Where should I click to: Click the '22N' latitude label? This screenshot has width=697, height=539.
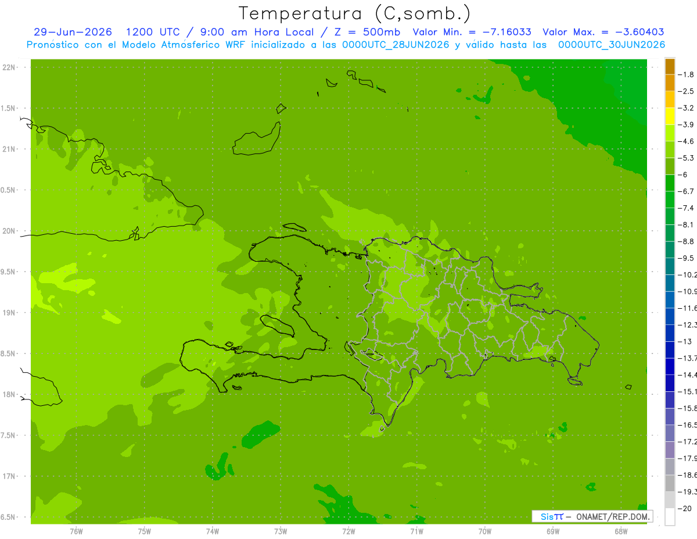tap(9, 67)
